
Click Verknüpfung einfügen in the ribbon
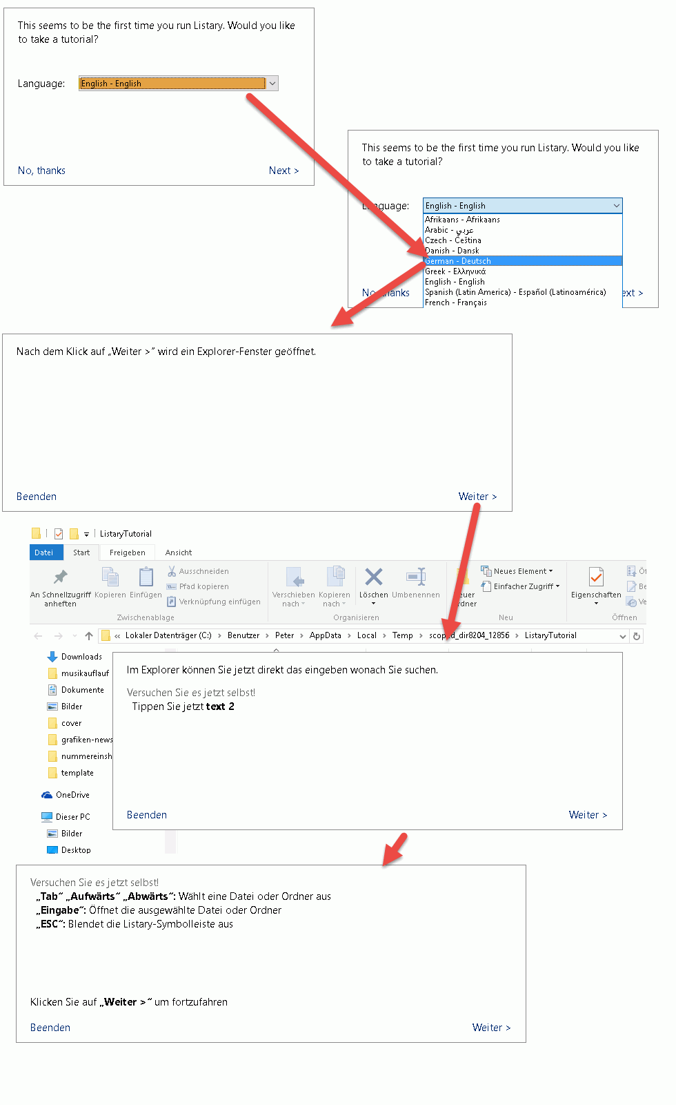click(214, 602)
